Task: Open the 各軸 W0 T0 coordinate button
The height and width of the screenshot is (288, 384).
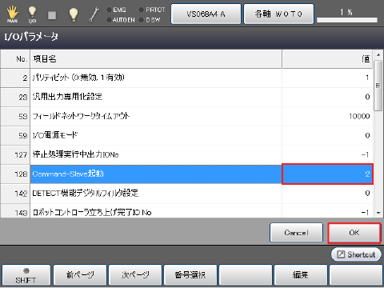Action: [278, 14]
